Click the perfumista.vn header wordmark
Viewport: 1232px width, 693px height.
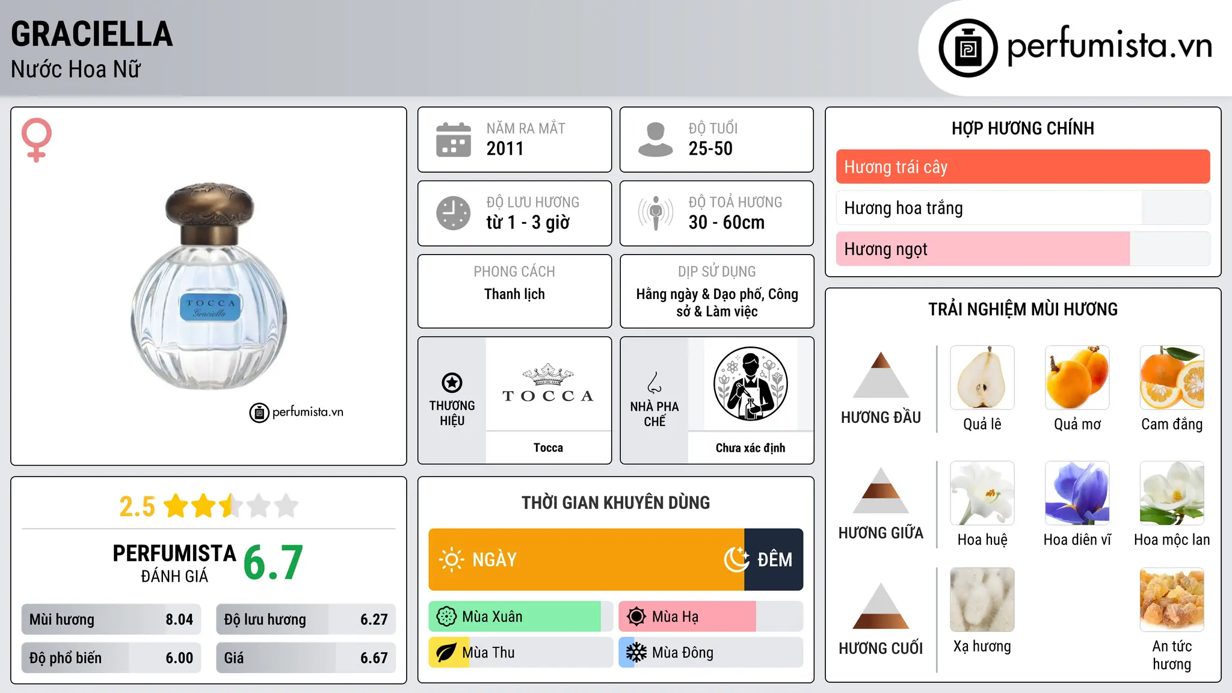(1110, 46)
